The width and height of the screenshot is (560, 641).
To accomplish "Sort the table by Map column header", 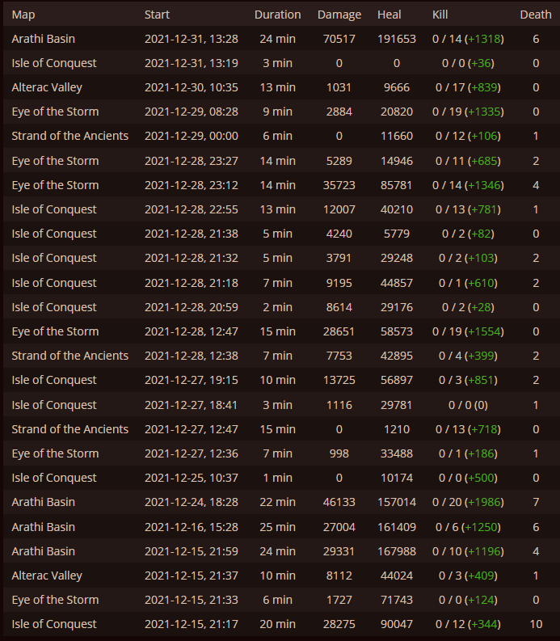I will [23, 15].
